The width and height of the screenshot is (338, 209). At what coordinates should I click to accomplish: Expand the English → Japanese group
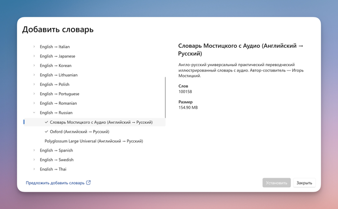click(x=34, y=56)
